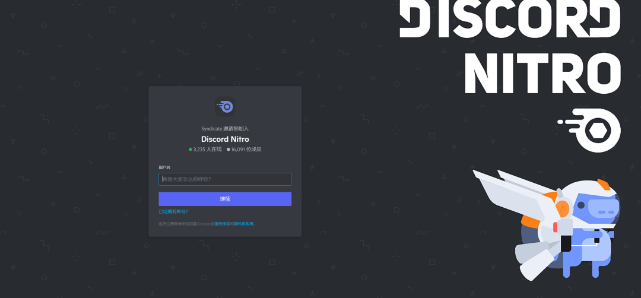Click the blue 继续 continue button
This screenshot has width=641, height=298.
tap(225, 199)
